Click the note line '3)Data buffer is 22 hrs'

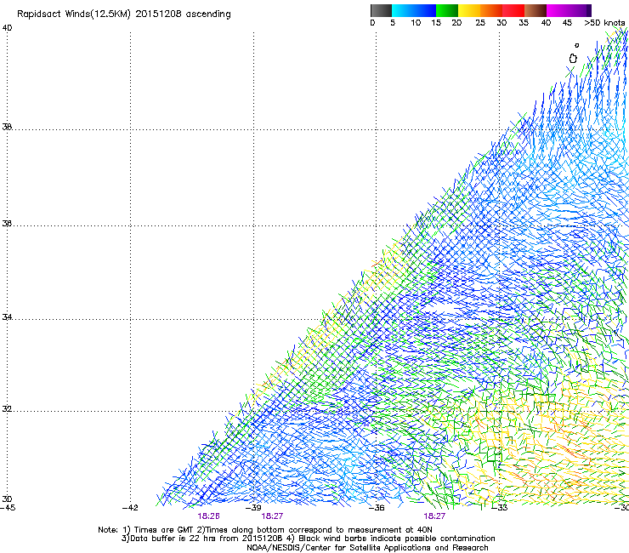(308, 539)
